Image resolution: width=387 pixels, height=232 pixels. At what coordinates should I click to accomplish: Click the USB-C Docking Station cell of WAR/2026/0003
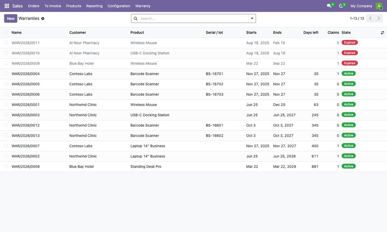[x=150, y=115]
